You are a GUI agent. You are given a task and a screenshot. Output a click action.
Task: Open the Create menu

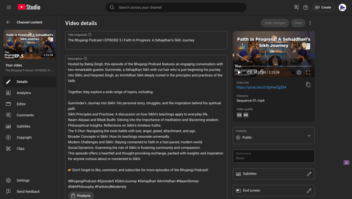coord(323,7)
